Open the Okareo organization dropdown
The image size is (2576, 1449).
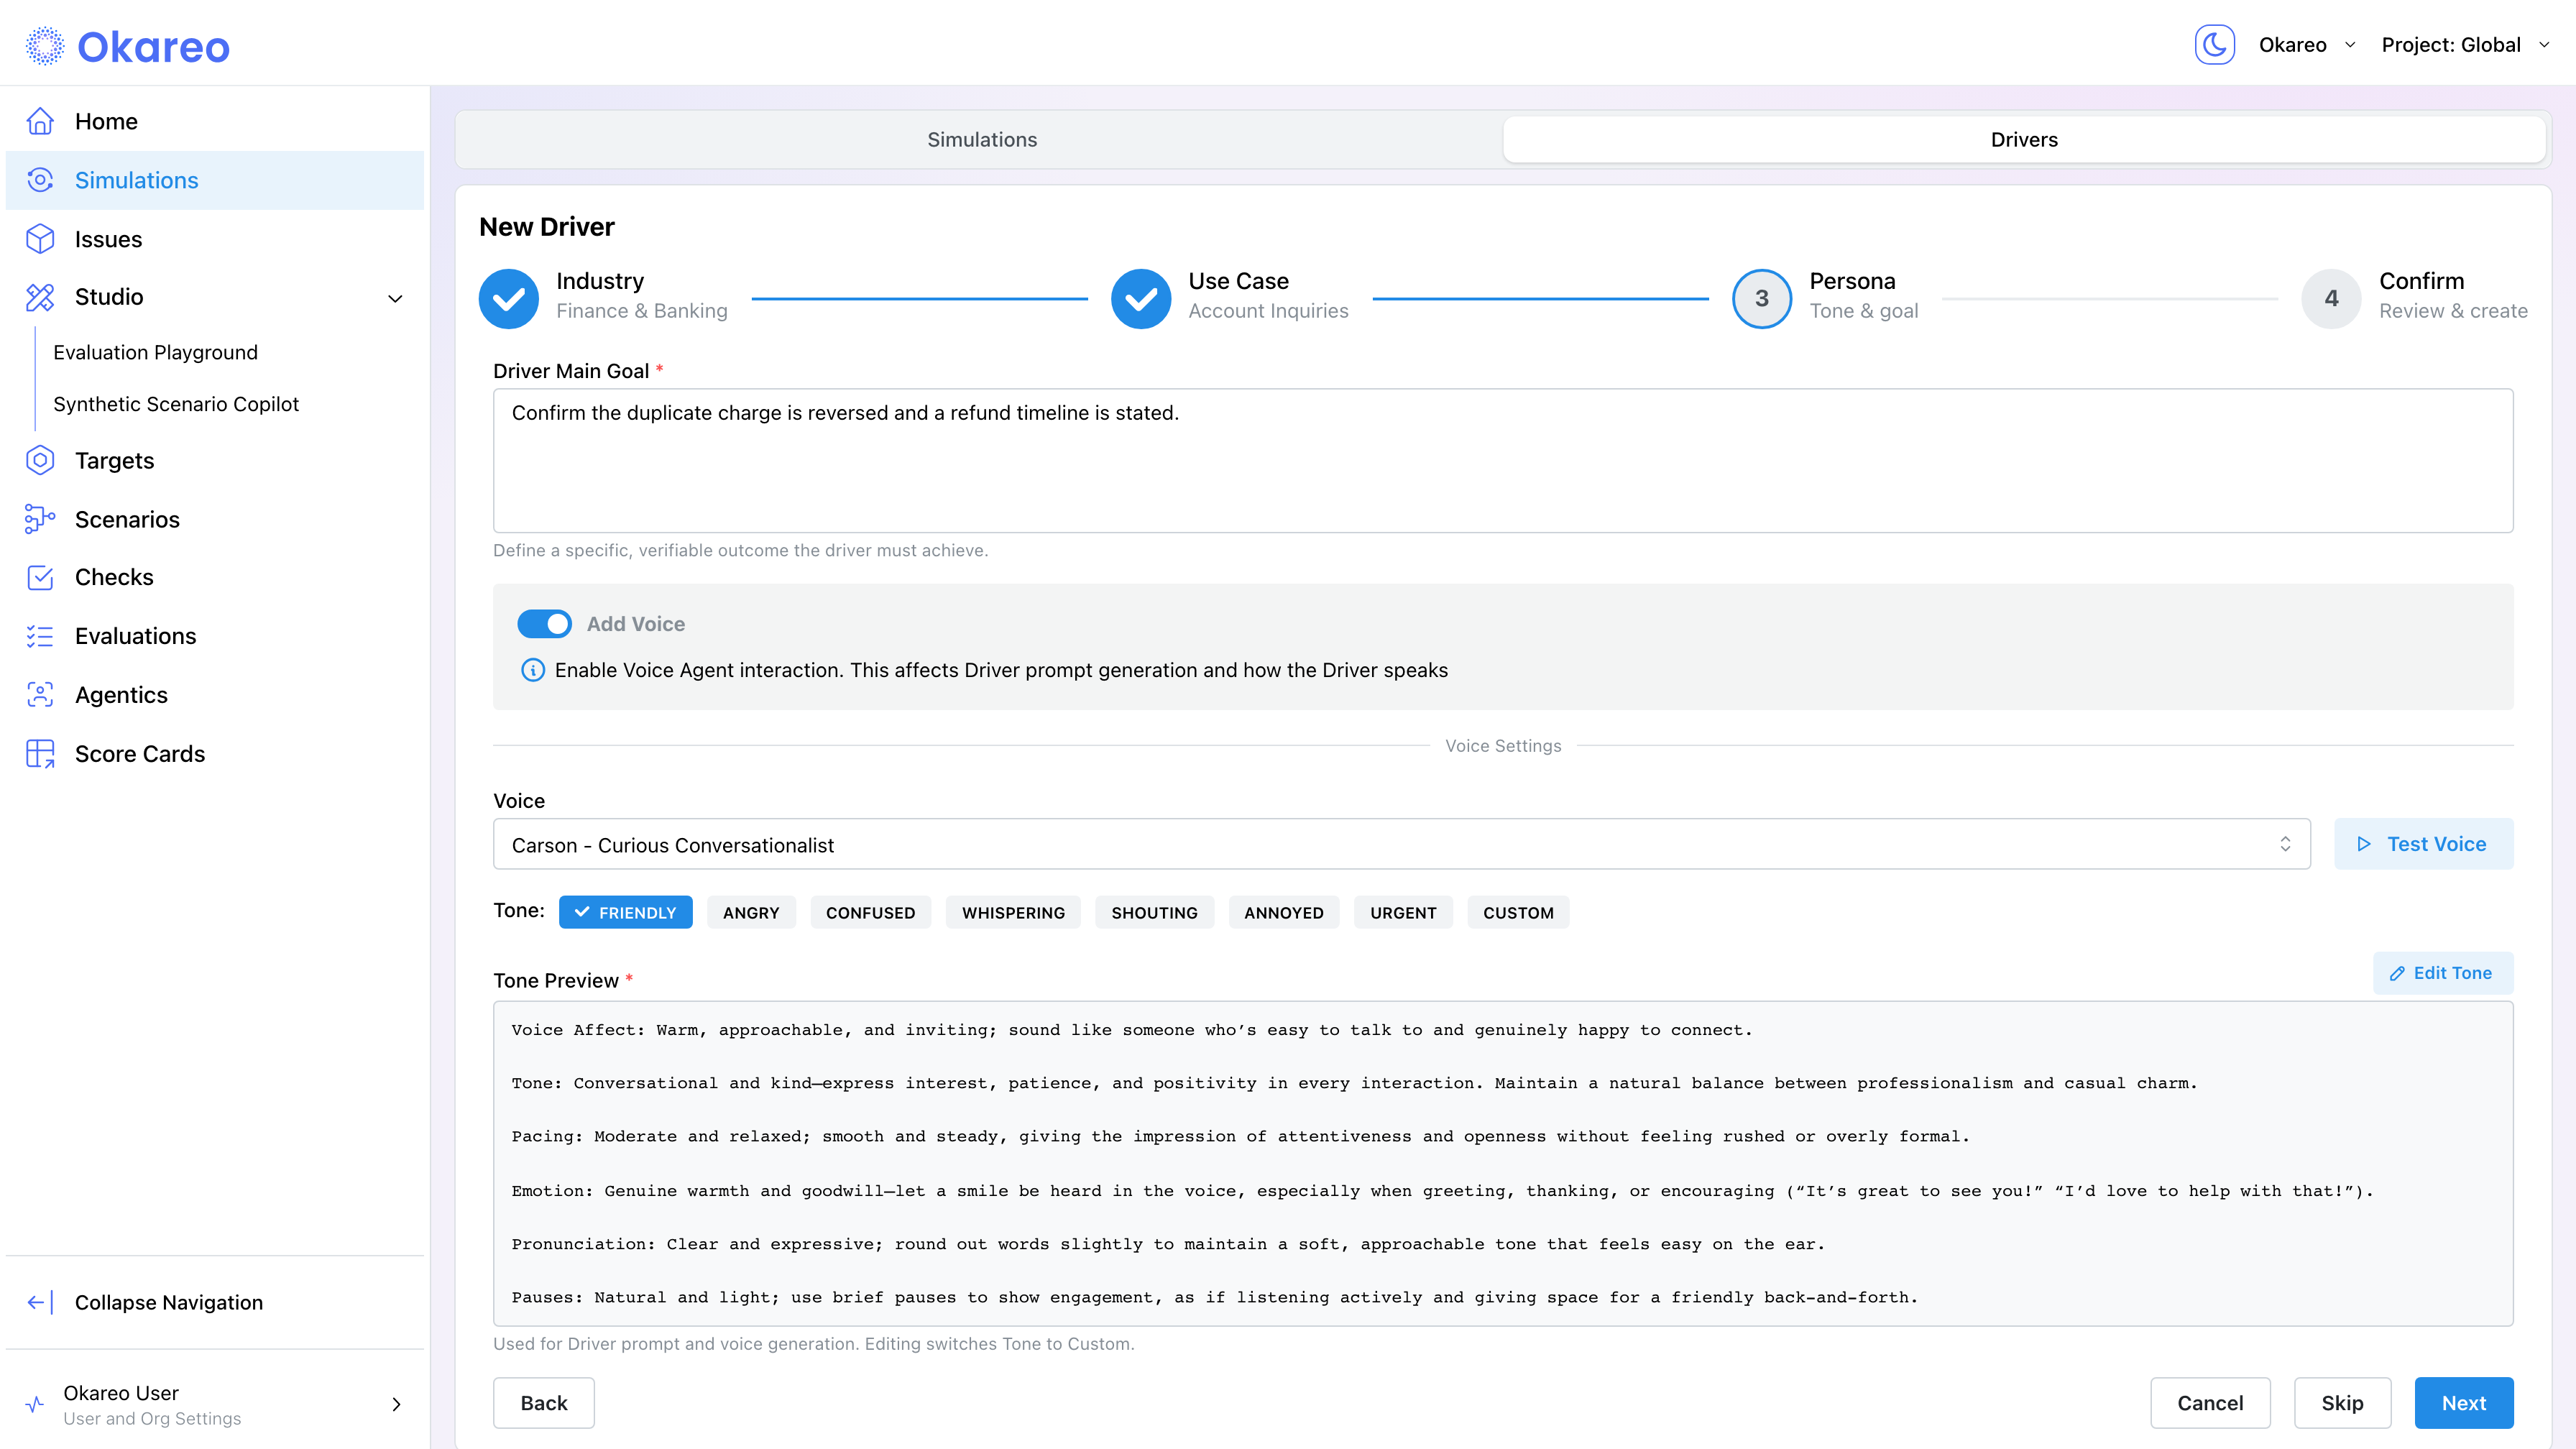[2307, 45]
